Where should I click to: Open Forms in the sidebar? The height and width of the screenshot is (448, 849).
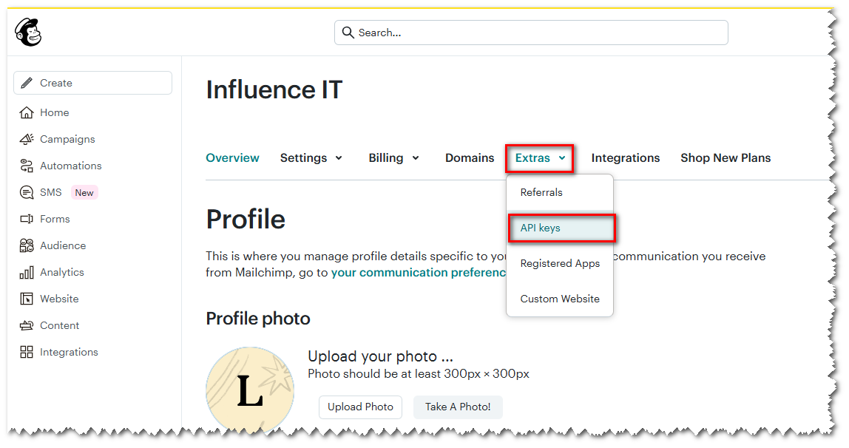[55, 219]
